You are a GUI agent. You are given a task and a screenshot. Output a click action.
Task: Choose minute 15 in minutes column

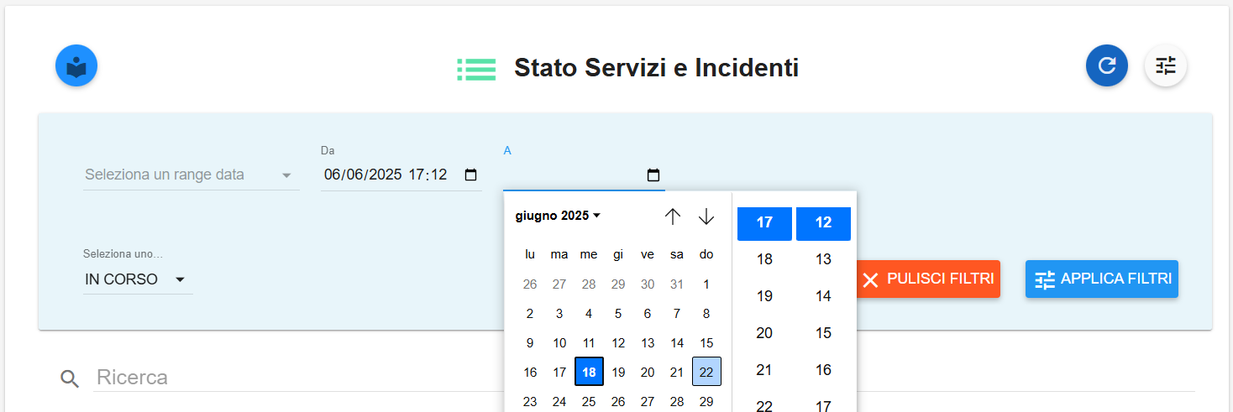tap(823, 333)
